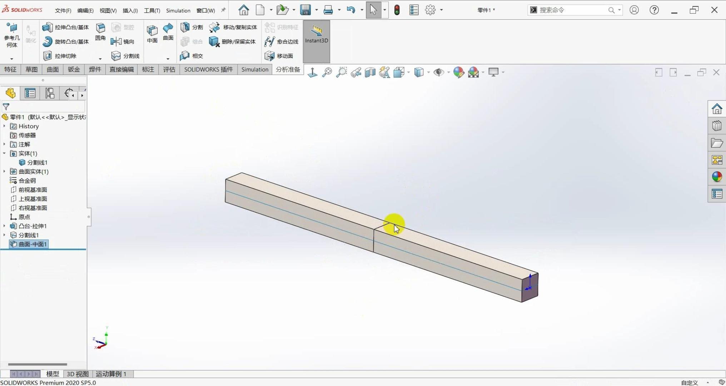Select the 旋转凸台/基体 revolve tool
Image resolution: width=726 pixels, height=386 pixels.
coord(47,42)
